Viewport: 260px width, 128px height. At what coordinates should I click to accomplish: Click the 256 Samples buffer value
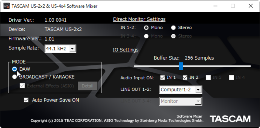199,58
